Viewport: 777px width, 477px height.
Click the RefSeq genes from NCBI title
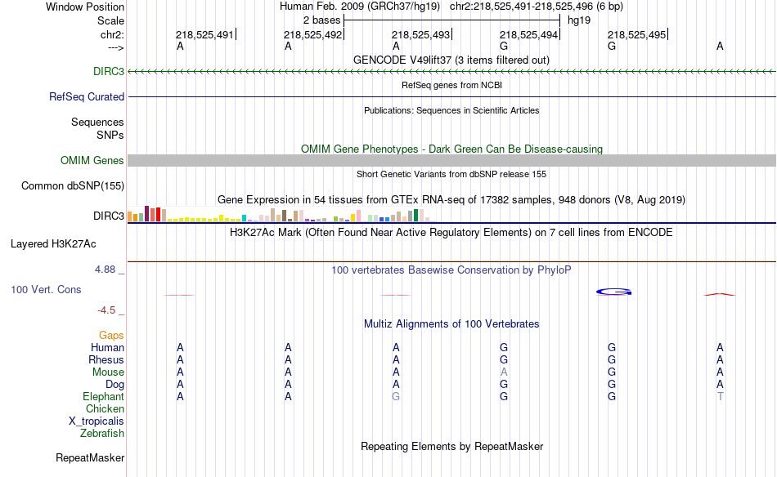[x=452, y=85]
